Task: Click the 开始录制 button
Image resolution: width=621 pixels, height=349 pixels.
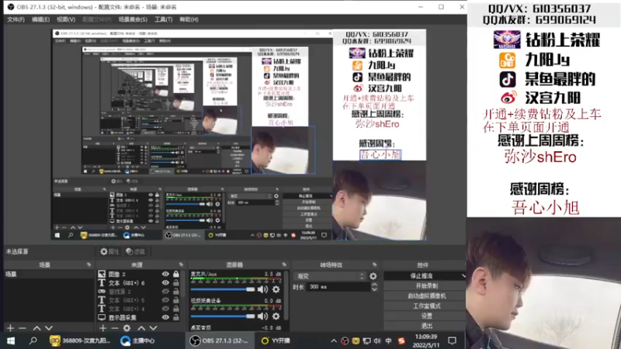Action: [426, 285]
